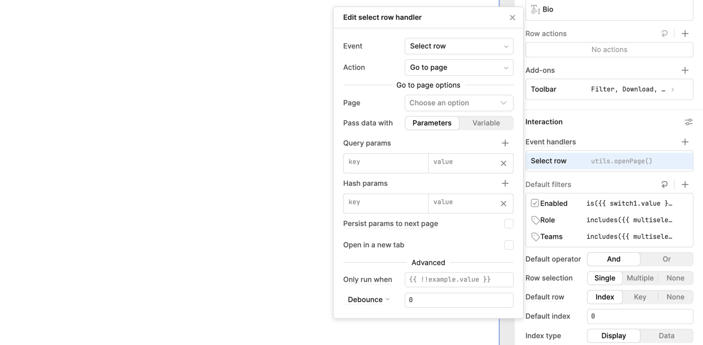Open the Page dropdown 'Choose an option'
The height and width of the screenshot is (345, 703).
point(459,103)
